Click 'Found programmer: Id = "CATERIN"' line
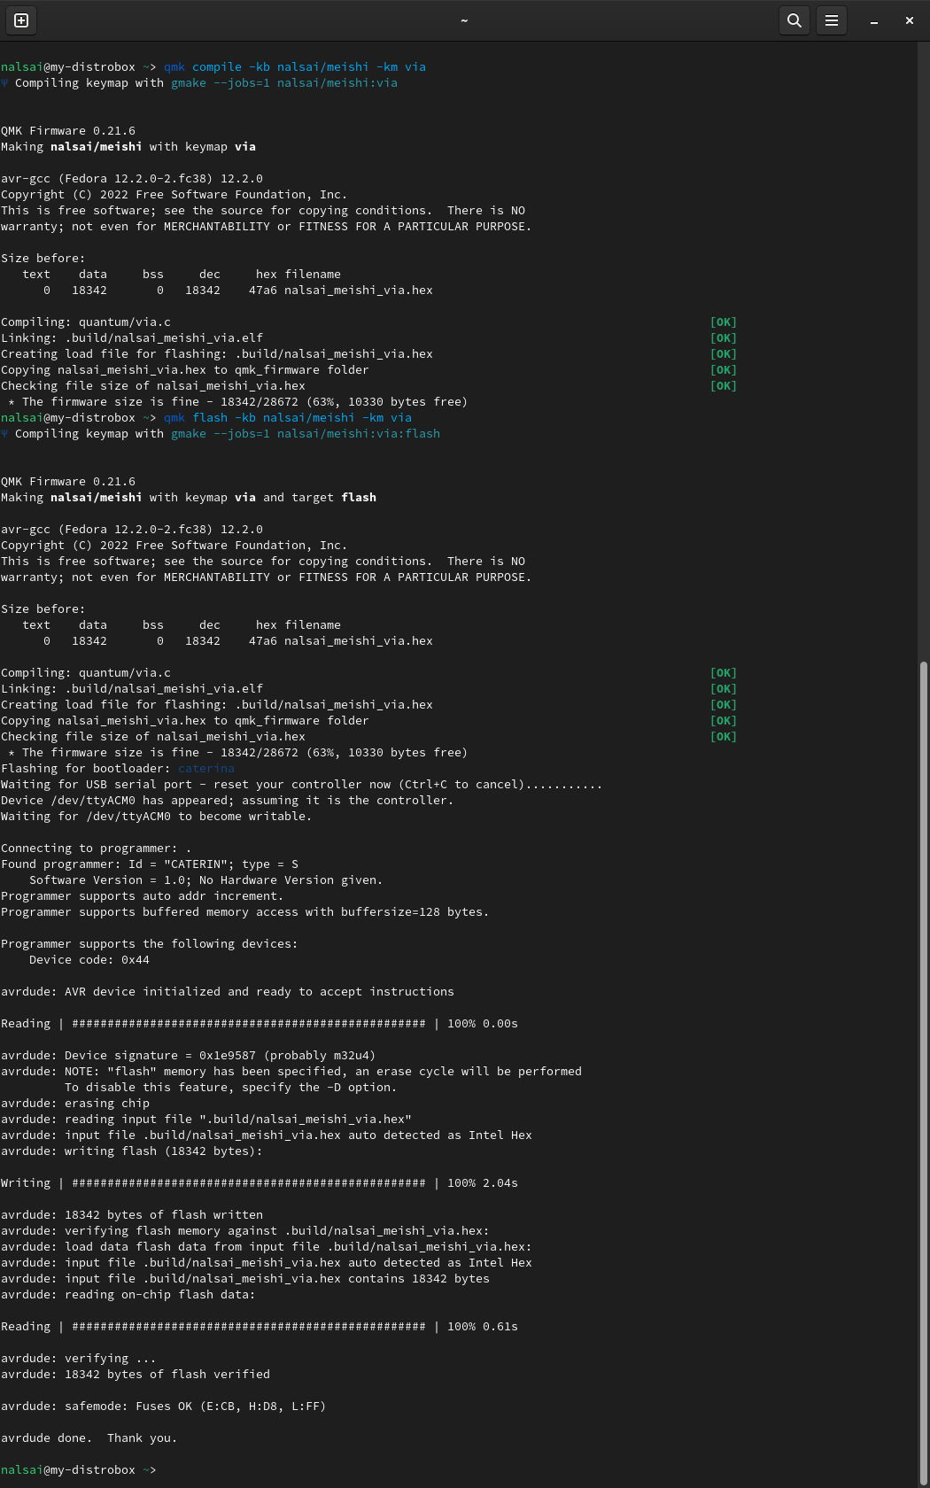The height and width of the screenshot is (1488, 930). coord(149,864)
